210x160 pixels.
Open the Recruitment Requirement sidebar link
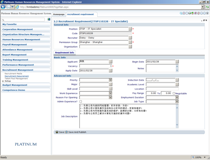[16, 76]
